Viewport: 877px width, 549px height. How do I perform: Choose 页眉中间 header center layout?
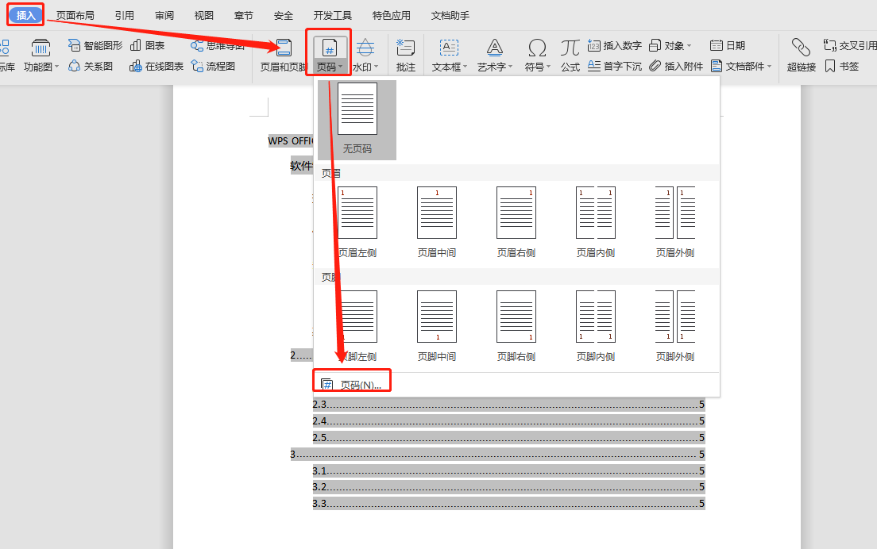pyautogui.click(x=437, y=222)
